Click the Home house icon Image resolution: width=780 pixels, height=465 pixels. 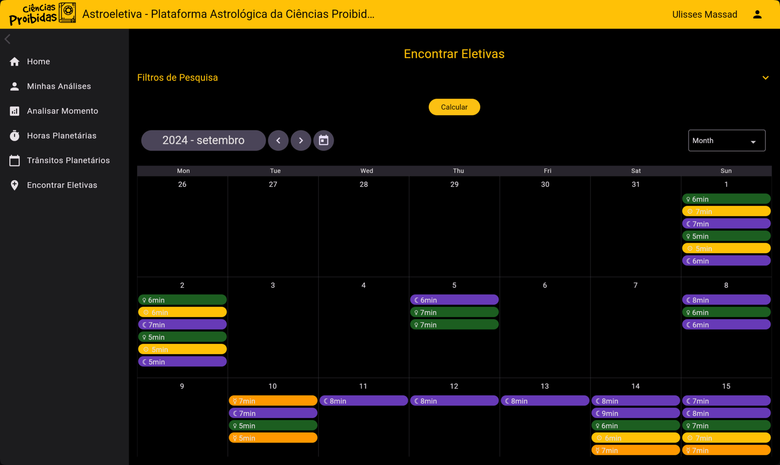pos(14,62)
